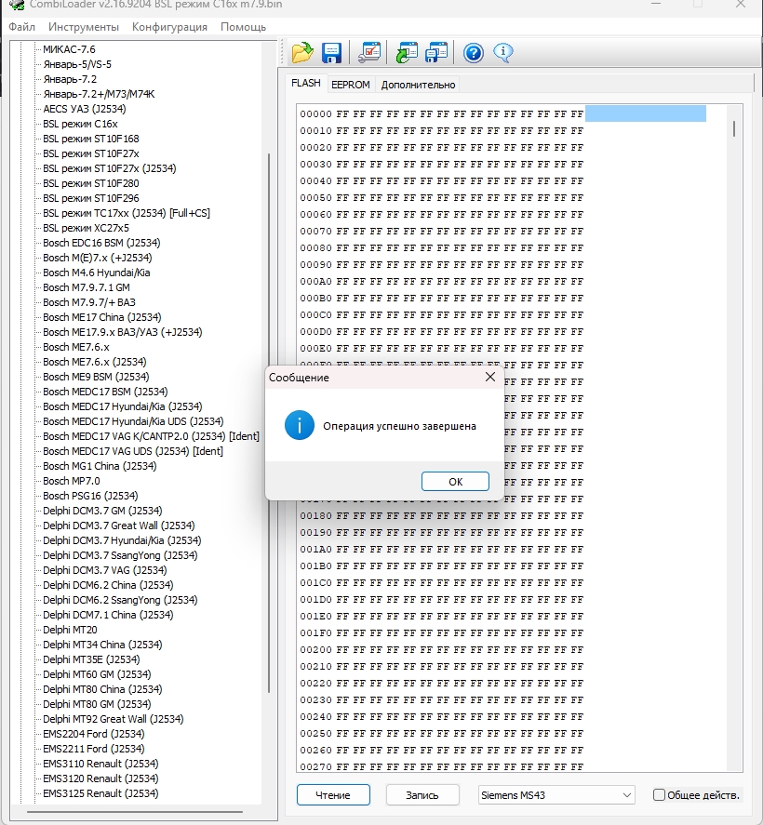Screen dimensions: 763x825
Task: Switch to the Дополнительно tab
Action: (x=418, y=85)
